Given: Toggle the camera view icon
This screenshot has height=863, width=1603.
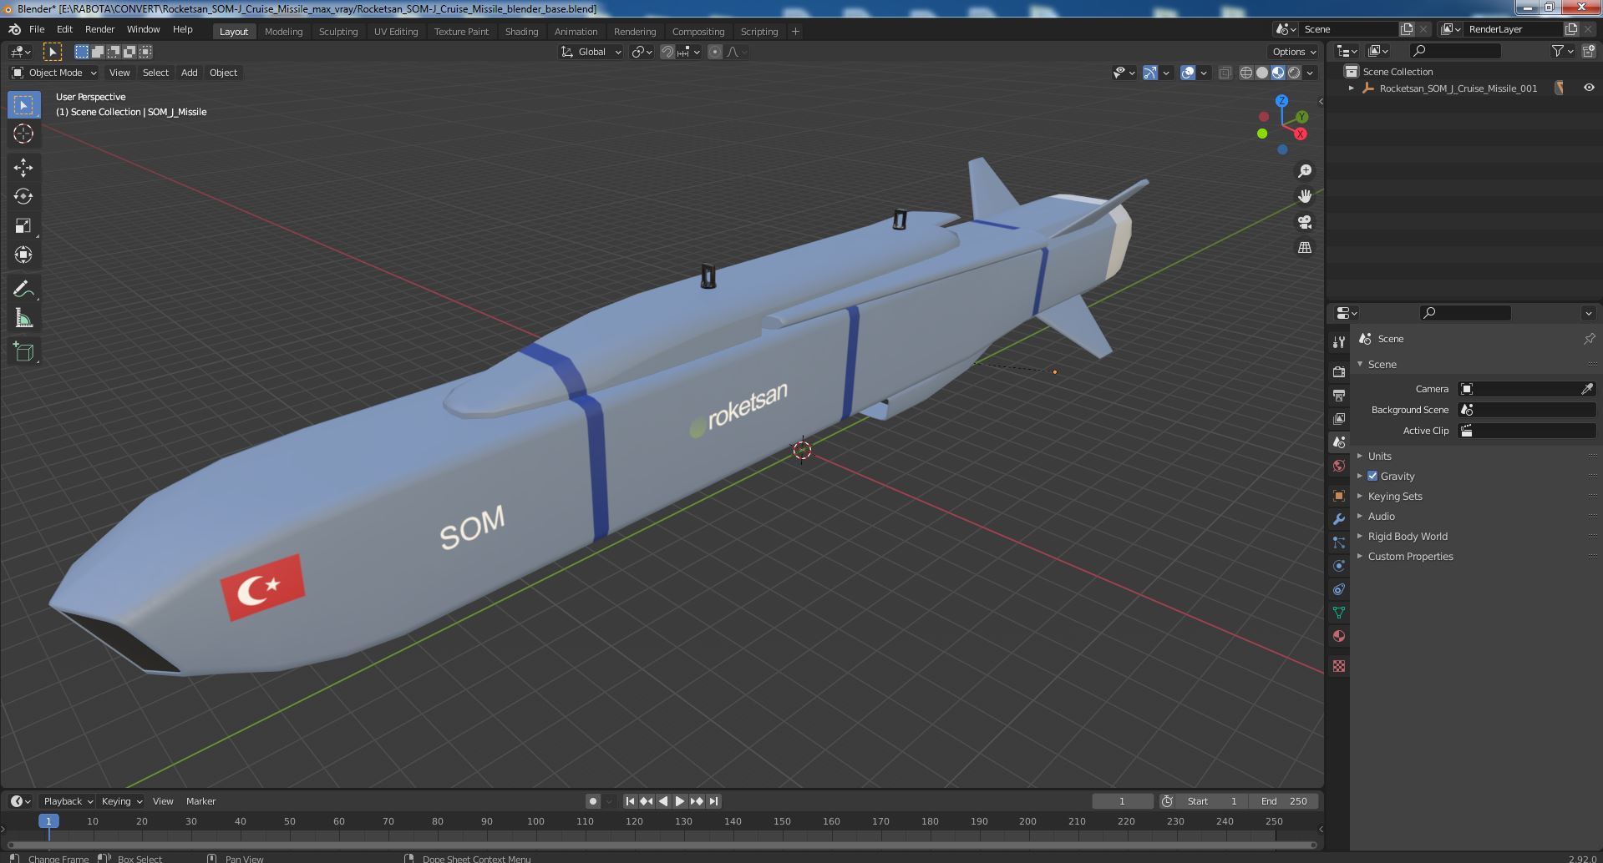Looking at the screenshot, I should [1304, 222].
